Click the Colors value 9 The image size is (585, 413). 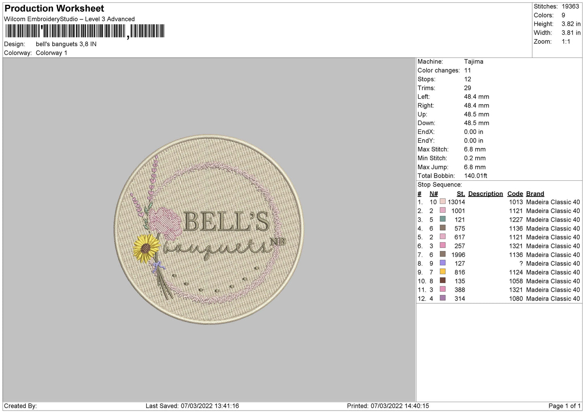pos(563,15)
